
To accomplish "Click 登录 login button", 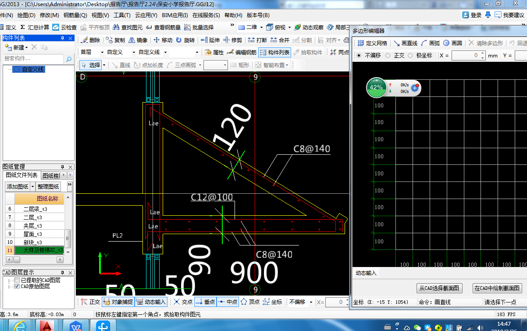I will (472, 15).
